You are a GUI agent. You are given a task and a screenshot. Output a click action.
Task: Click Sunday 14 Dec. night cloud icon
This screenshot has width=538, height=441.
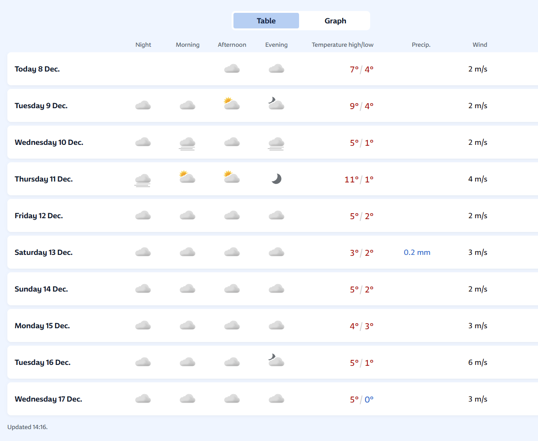(143, 289)
